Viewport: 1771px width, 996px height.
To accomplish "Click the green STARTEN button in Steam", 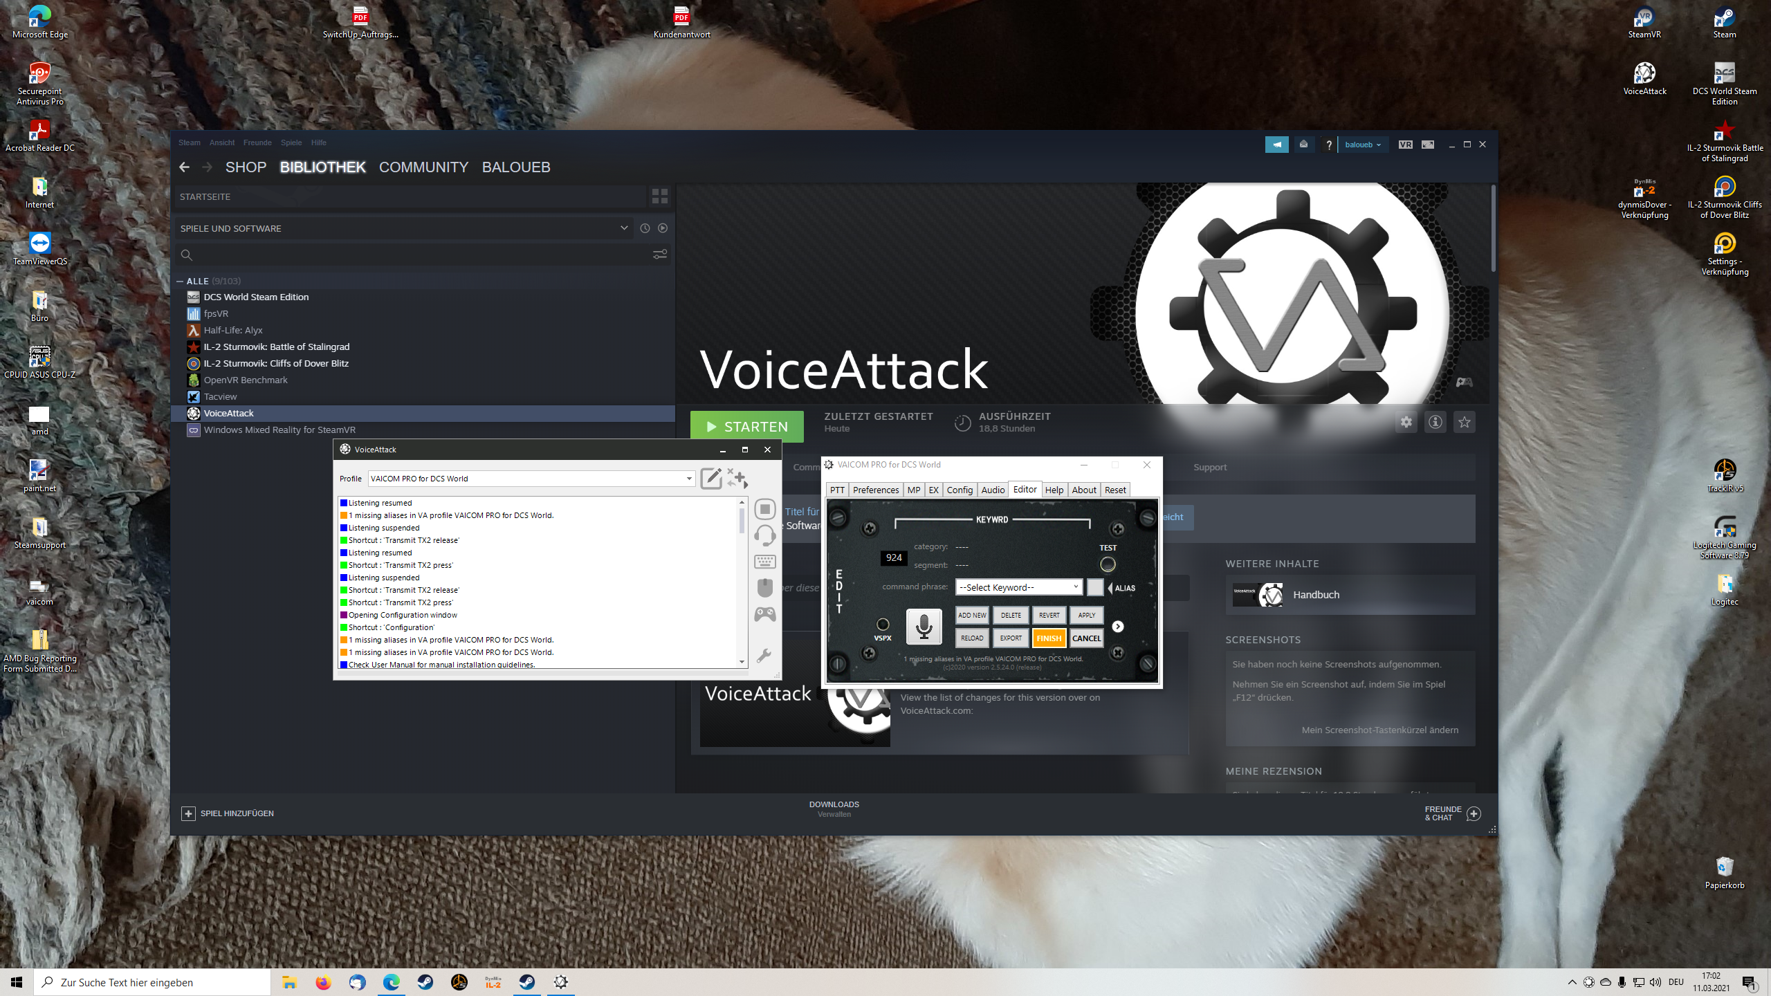I will pyautogui.click(x=747, y=427).
